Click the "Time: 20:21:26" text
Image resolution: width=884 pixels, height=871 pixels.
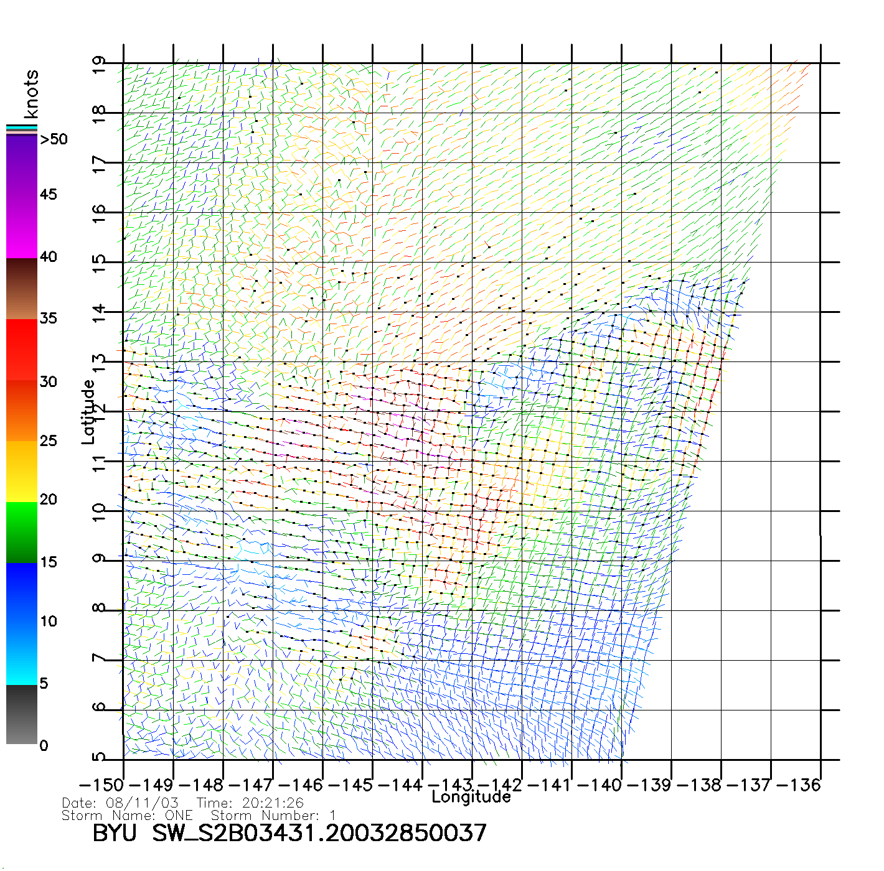[x=250, y=803]
